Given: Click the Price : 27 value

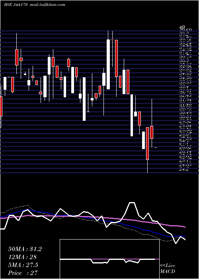Looking at the screenshot, I should [x=23, y=273].
